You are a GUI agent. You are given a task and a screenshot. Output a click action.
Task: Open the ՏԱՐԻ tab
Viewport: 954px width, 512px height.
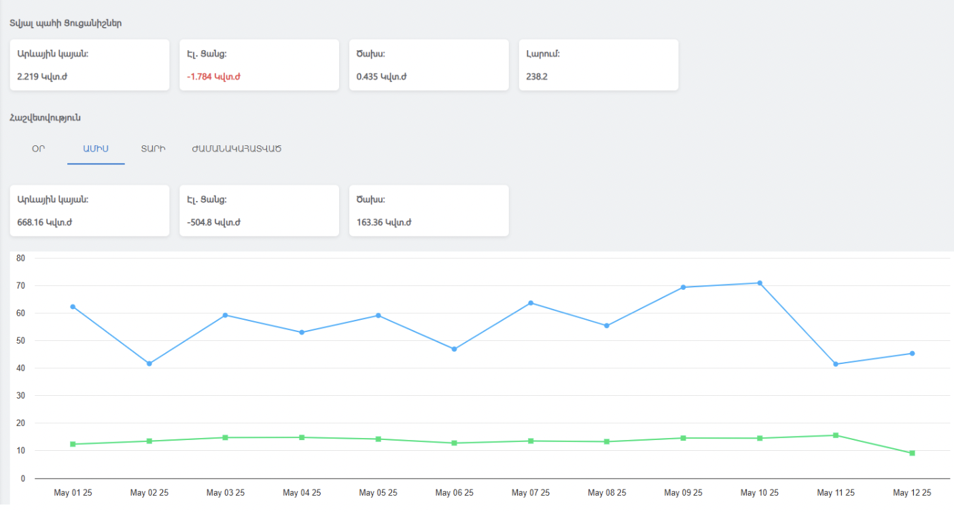coord(152,149)
